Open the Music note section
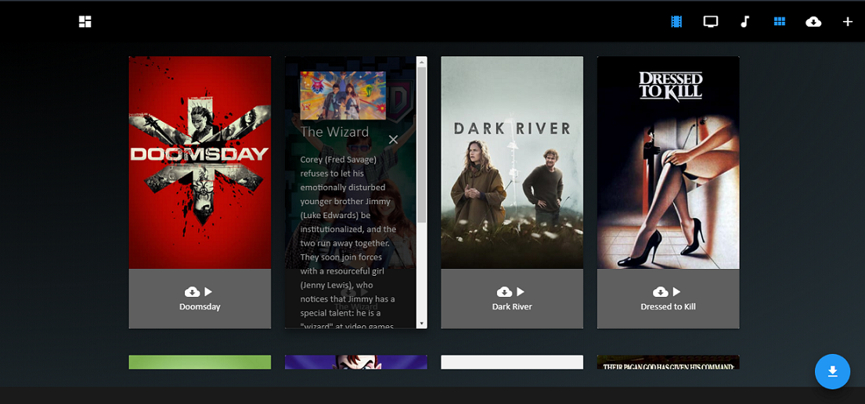This screenshot has width=865, height=404. (744, 21)
